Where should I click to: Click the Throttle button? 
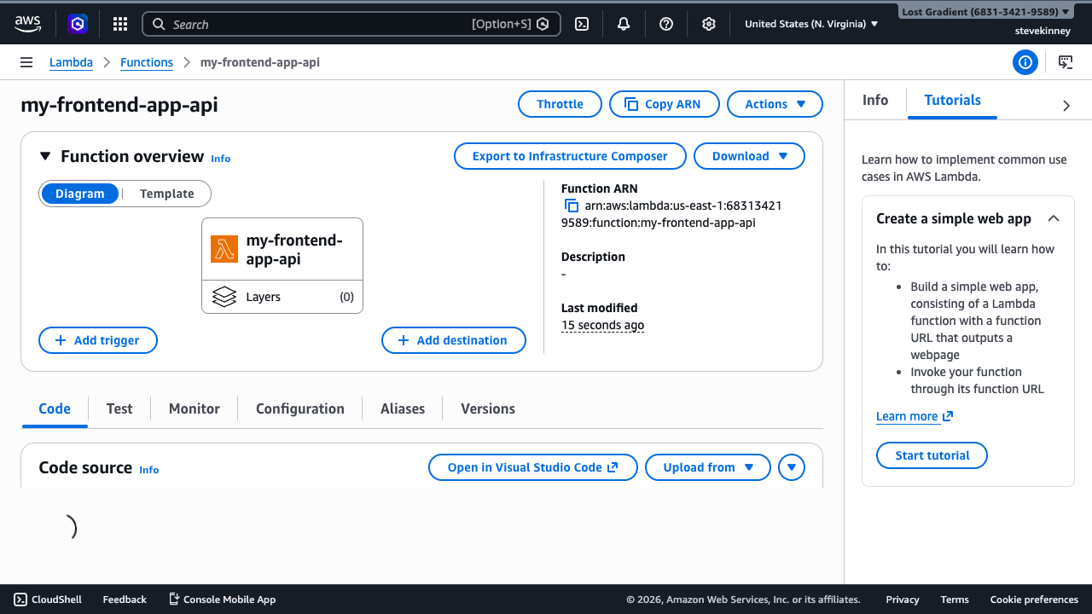click(560, 104)
